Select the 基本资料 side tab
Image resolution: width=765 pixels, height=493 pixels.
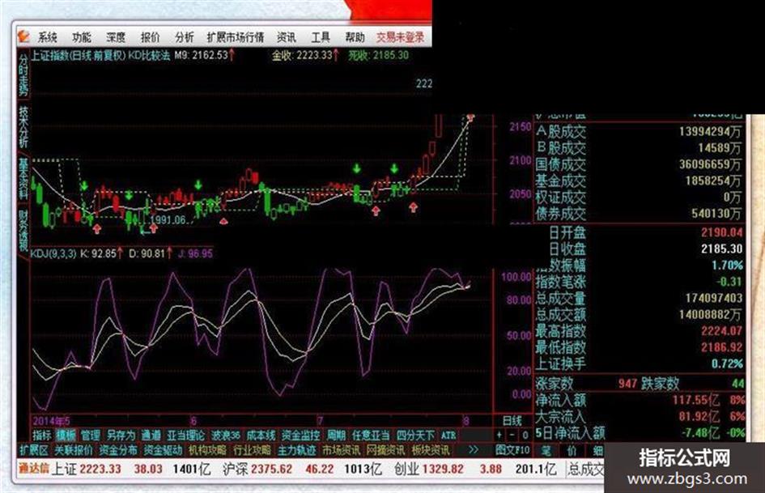pyautogui.click(x=23, y=177)
